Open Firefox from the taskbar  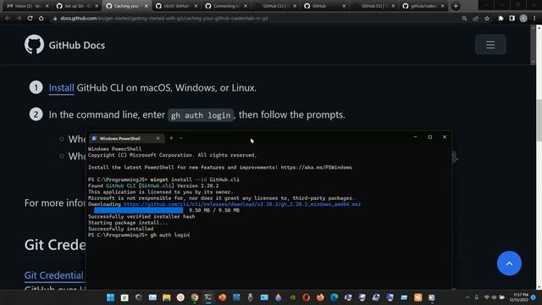click(x=320, y=297)
